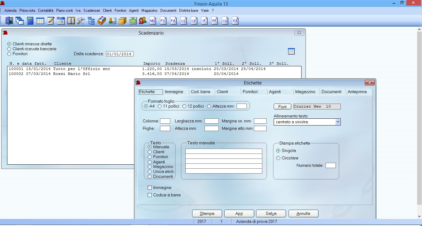This screenshot has width=422, height=226.
Task: Click the Margine alto mm field
Action: 260,129
